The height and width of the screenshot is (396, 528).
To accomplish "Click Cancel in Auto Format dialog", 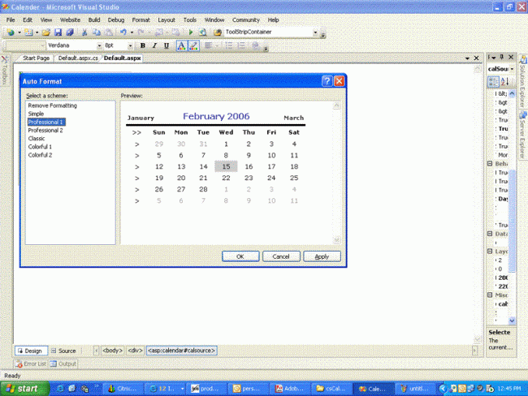I will (x=281, y=256).
